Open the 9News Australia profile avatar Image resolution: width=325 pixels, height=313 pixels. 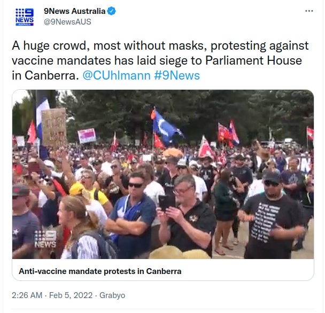25,17
